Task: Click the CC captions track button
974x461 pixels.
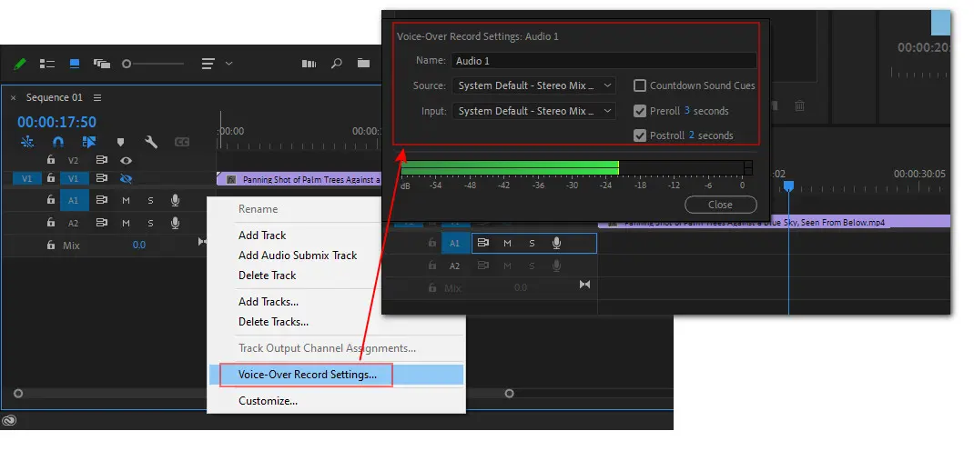Action: (x=182, y=142)
